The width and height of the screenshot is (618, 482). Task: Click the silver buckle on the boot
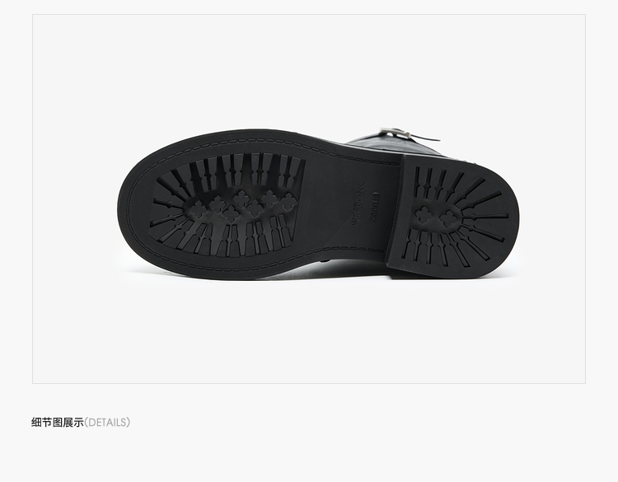[x=396, y=133]
